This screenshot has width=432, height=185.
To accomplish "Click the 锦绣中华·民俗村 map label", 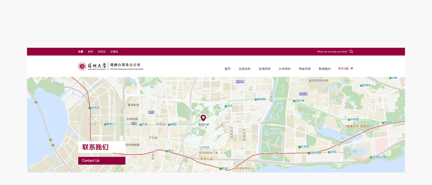I will pos(358,126).
